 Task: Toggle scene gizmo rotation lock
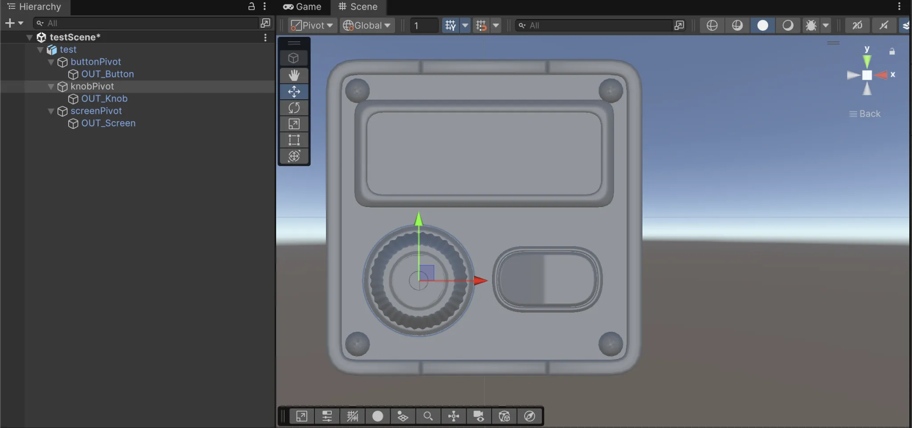tap(892, 52)
